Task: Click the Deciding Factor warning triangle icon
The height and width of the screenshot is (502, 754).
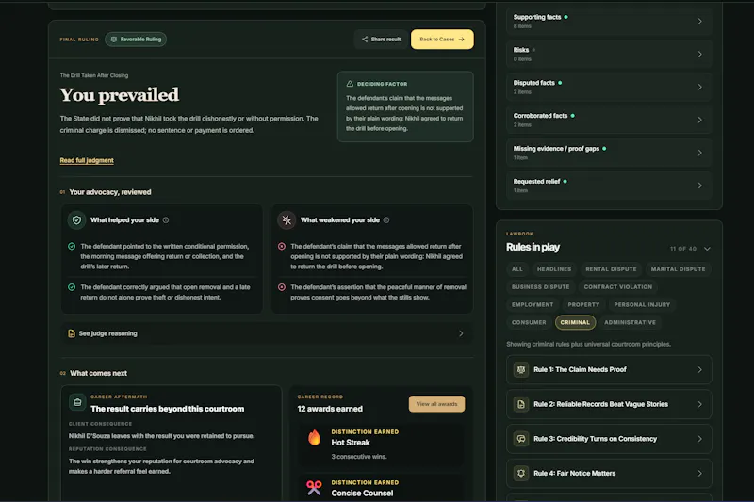Action: coord(350,84)
